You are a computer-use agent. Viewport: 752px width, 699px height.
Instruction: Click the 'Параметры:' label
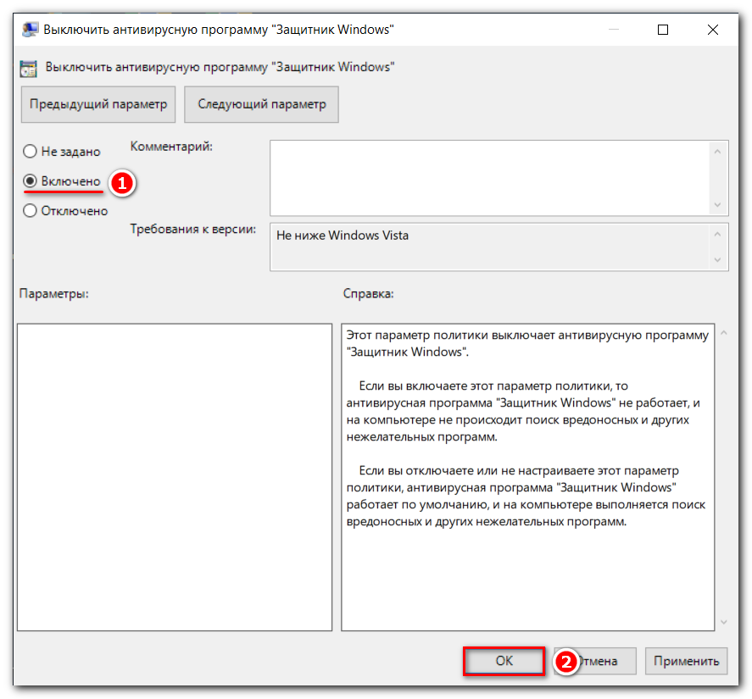click(x=54, y=294)
